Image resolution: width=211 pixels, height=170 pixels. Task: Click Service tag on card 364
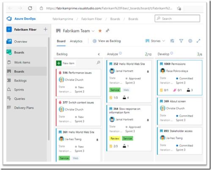click(127, 139)
